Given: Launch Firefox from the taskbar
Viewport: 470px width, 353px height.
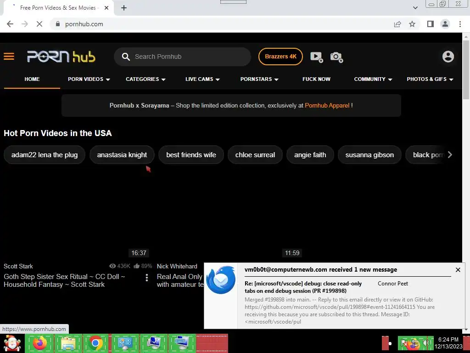Looking at the screenshot, I should click(x=40, y=343).
